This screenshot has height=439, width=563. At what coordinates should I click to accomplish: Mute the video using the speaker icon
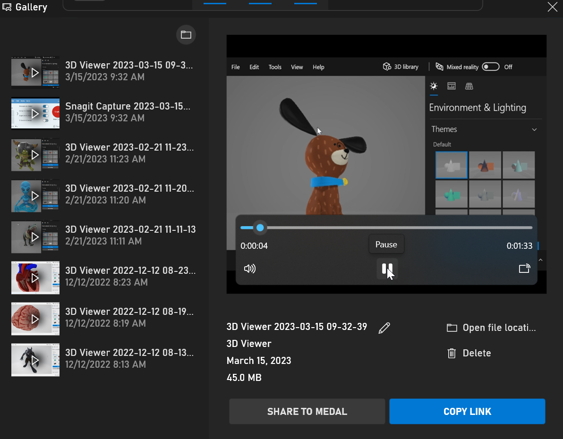[x=250, y=269]
